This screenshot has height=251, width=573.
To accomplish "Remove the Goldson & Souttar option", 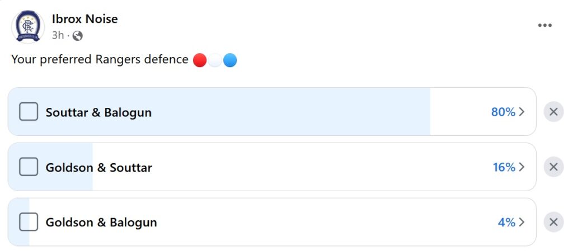I will (x=553, y=167).
